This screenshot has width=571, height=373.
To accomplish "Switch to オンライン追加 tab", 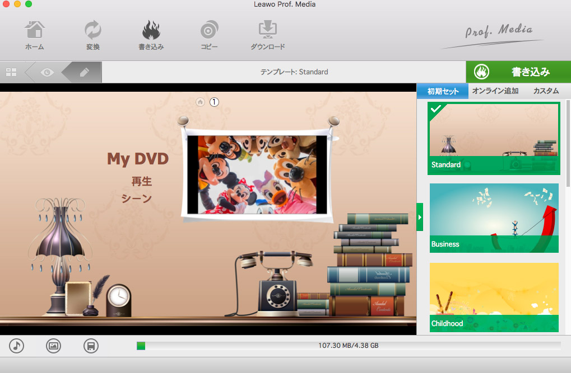I will (x=495, y=91).
